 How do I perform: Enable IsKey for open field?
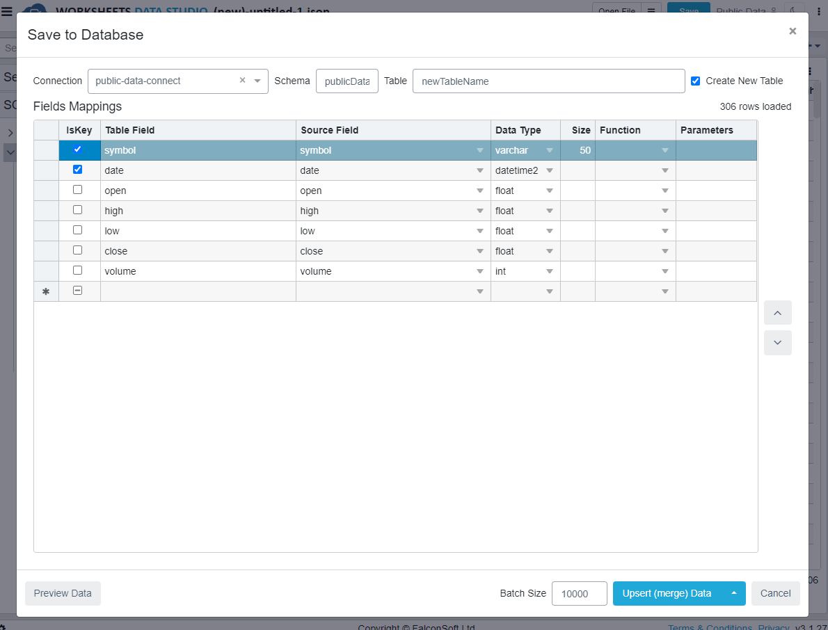[78, 189]
